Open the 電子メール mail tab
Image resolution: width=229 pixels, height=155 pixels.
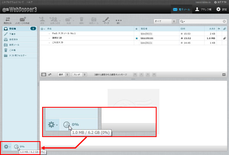182,9
